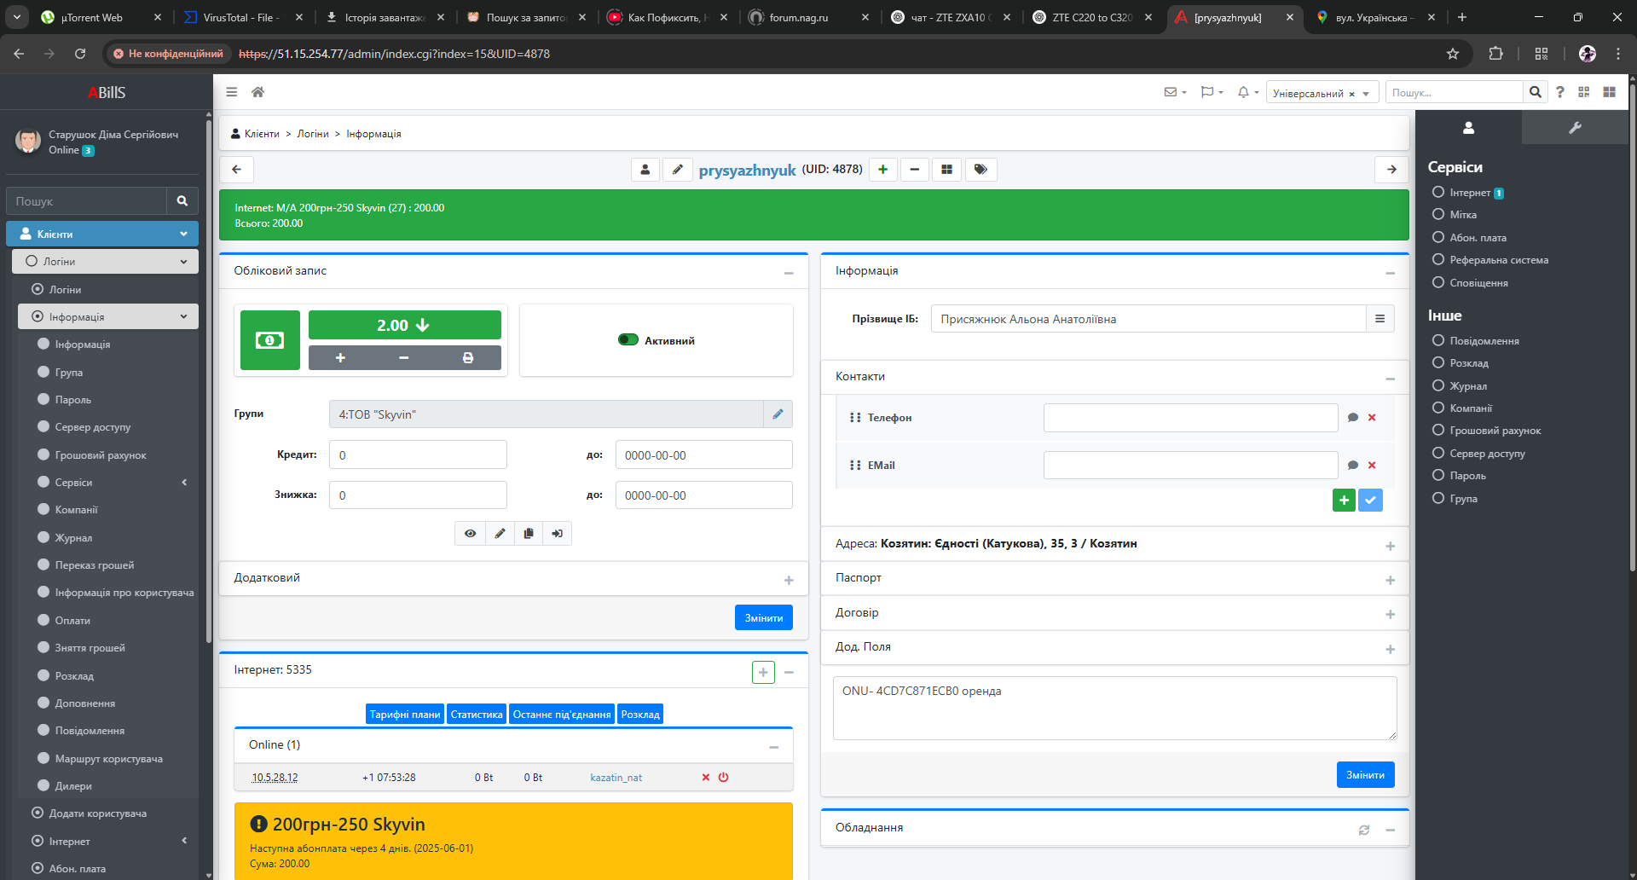Expand the Паспорт section
The image size is (1637, 880).
[1390, 580]
